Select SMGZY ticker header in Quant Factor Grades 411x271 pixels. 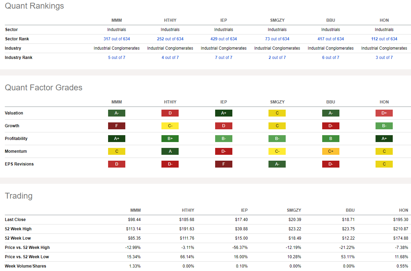277,102
